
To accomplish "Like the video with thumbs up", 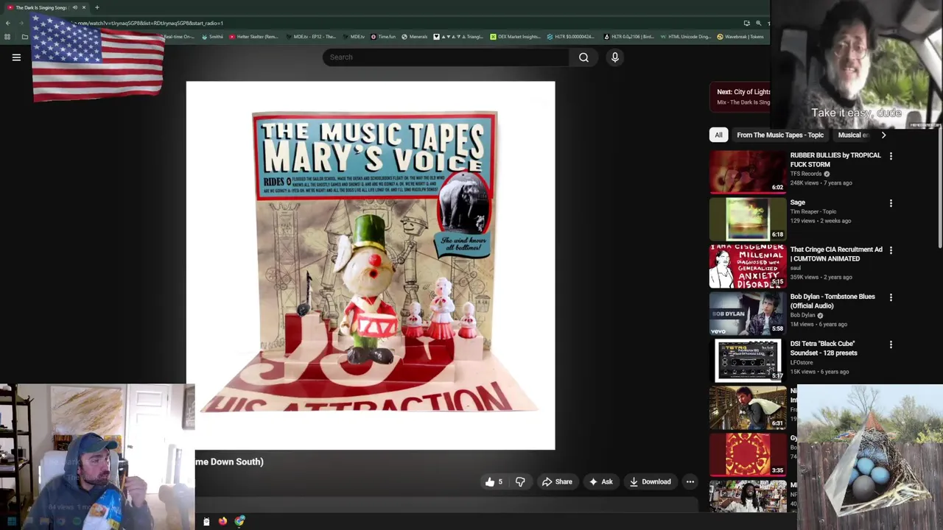I will pos(494,482).
